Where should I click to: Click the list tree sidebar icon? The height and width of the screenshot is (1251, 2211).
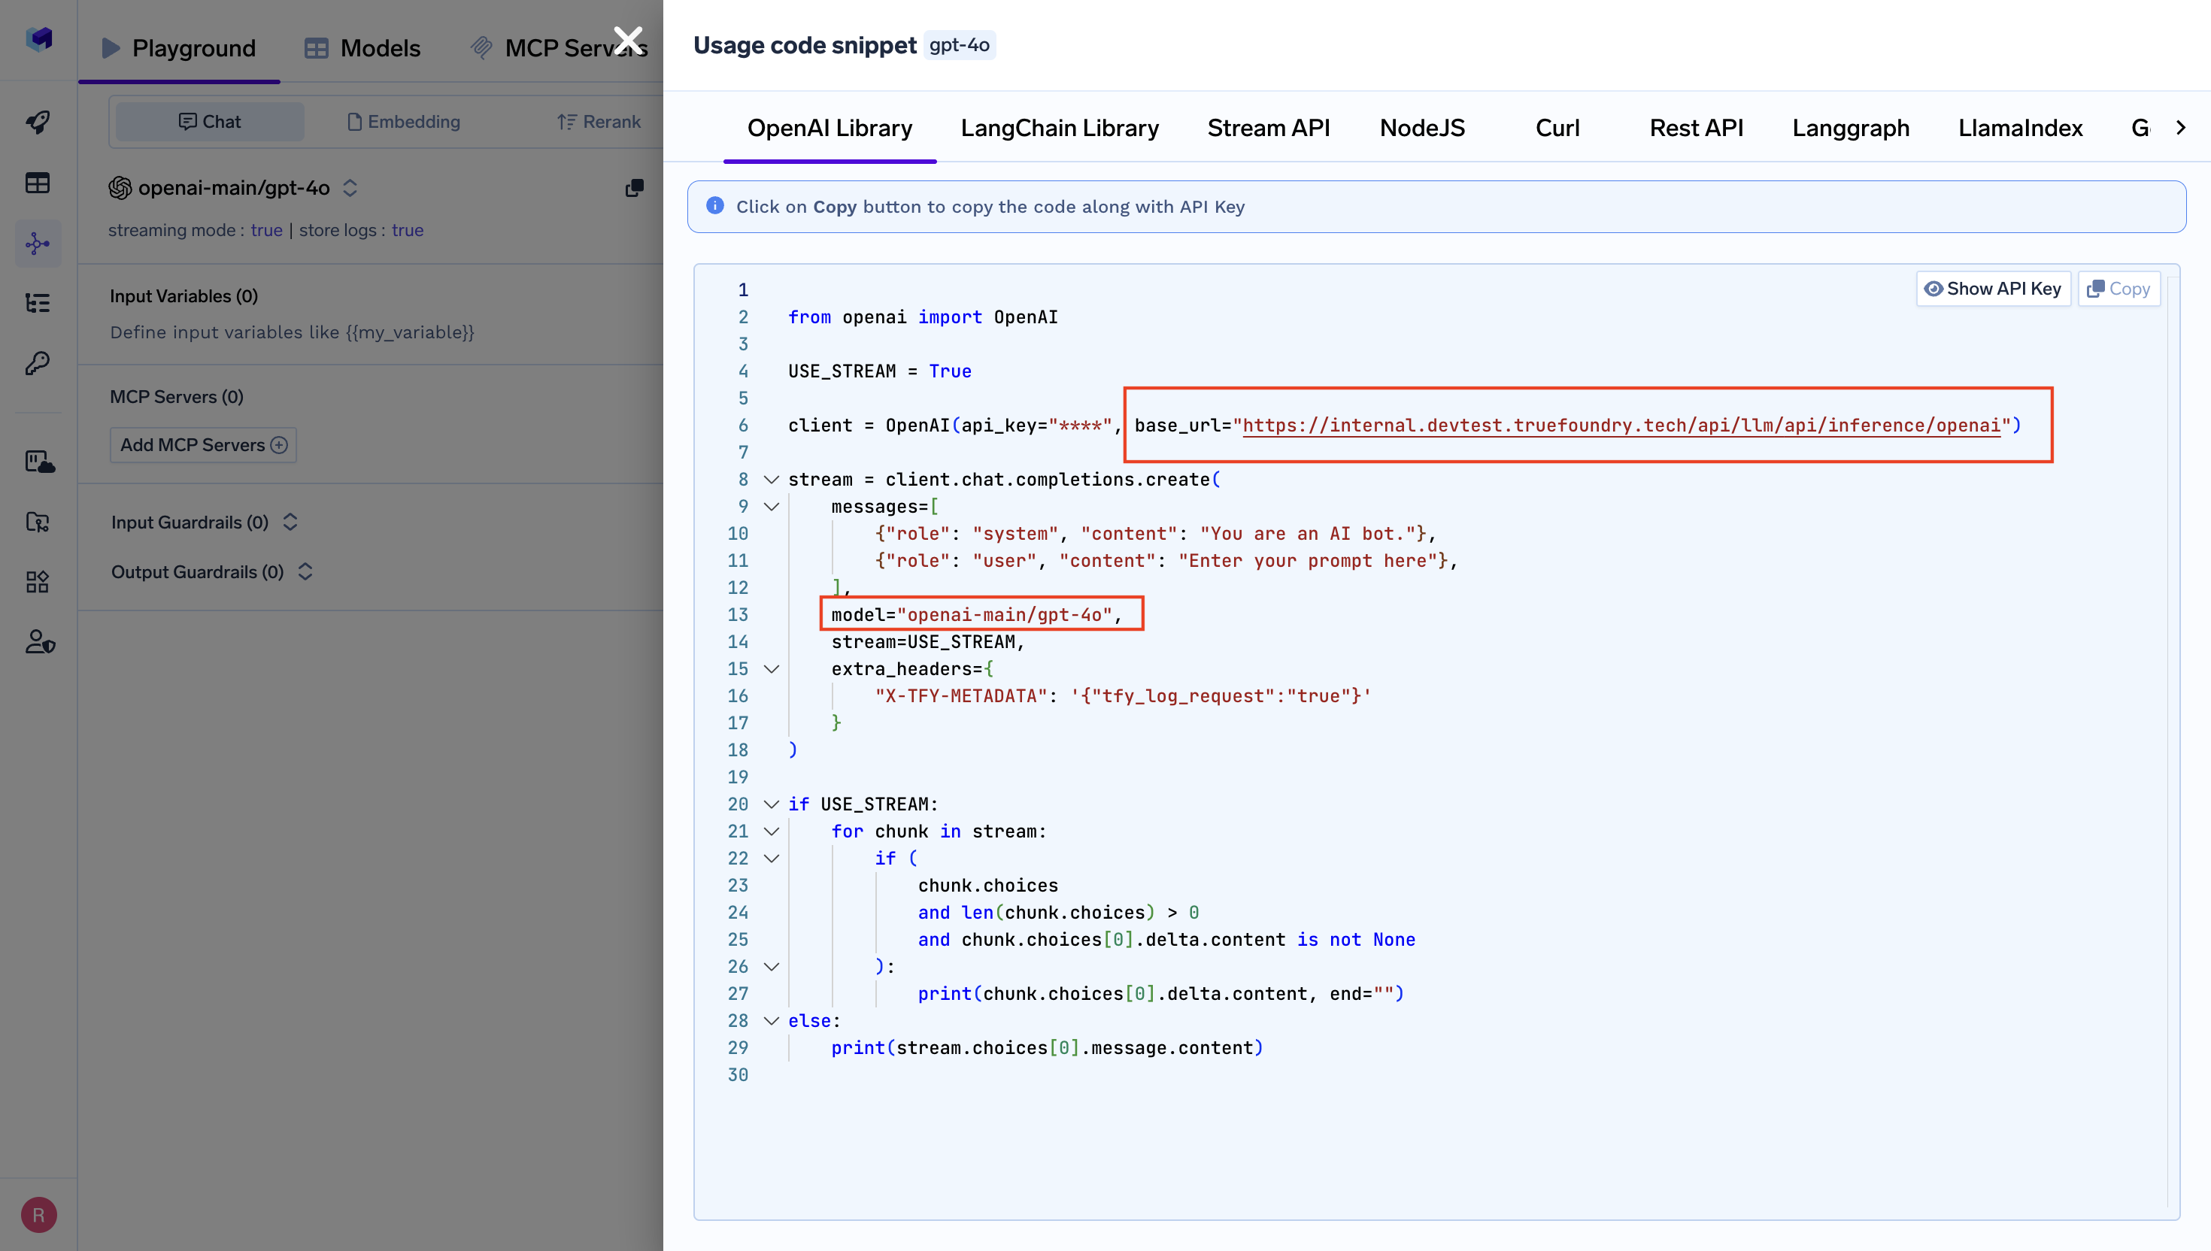(x=38, y=302)
